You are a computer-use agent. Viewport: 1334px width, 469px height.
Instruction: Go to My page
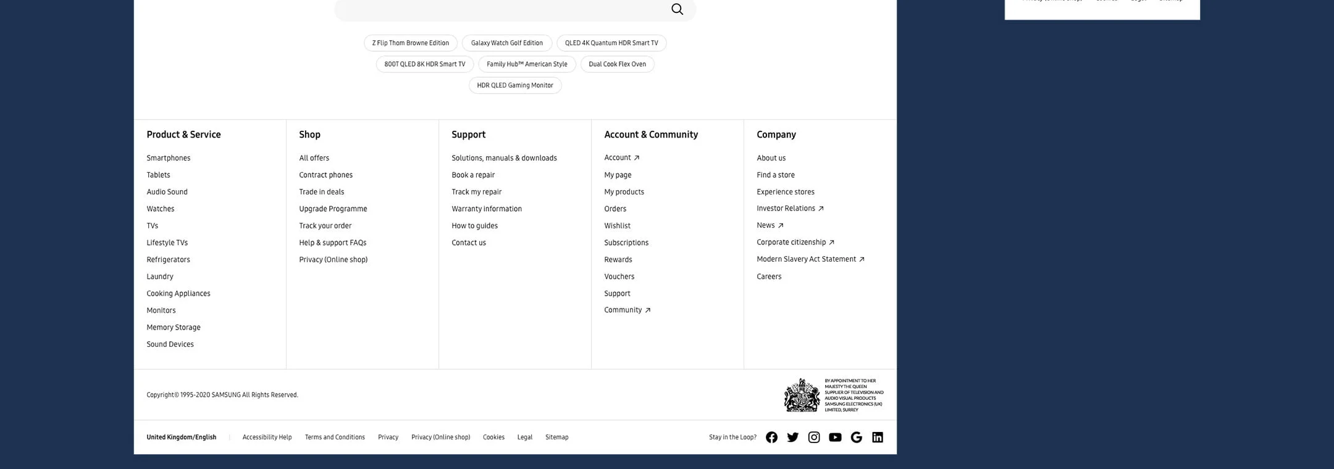[x=618, y=175]
